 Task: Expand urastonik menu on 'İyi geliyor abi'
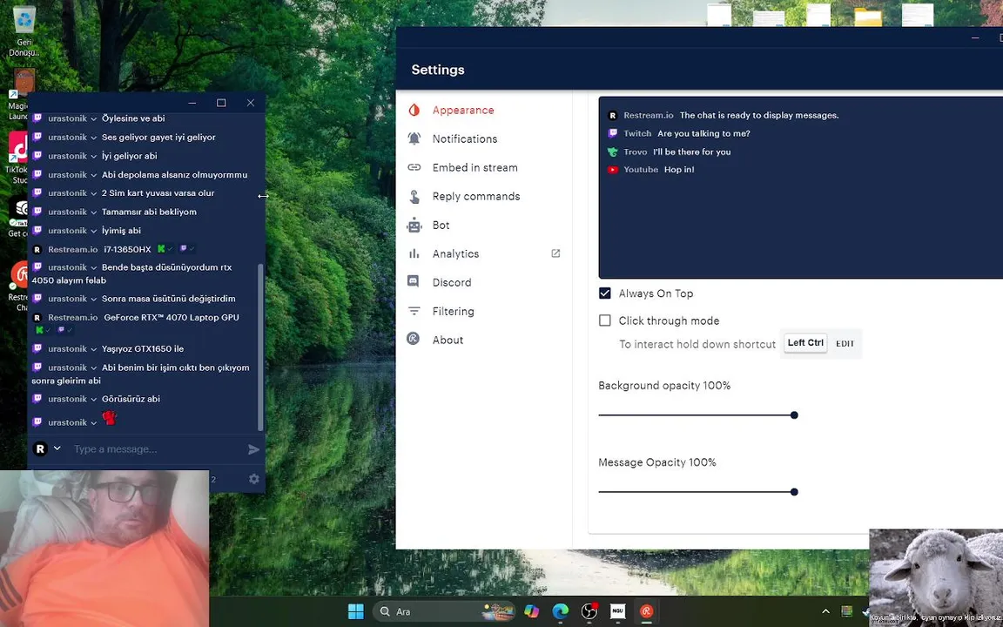pos(93,156)
